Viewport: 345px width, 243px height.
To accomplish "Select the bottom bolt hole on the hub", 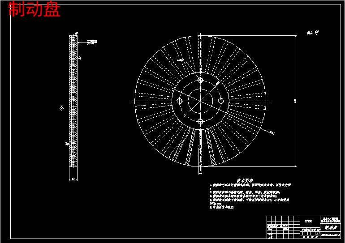I will click(200, 121).
